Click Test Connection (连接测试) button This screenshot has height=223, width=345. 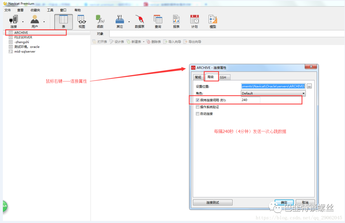212,202
